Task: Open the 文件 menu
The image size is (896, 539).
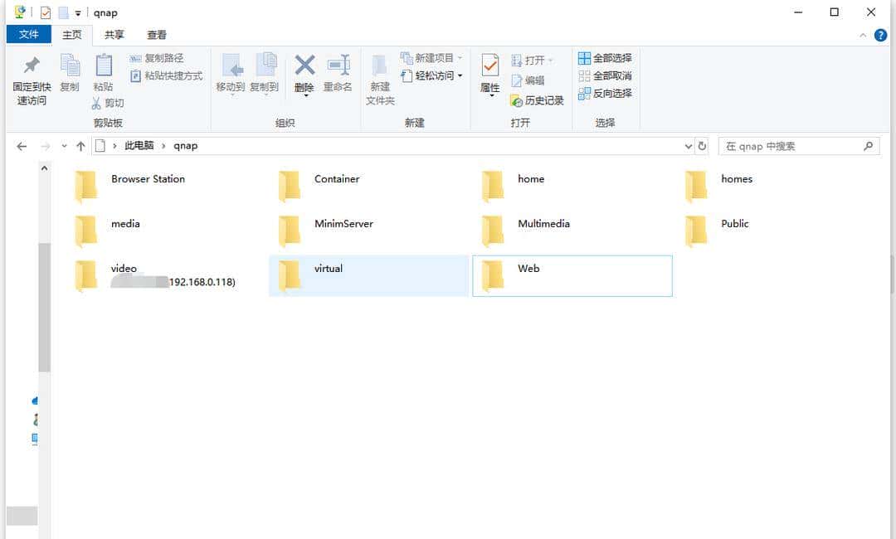Action: 29,34
